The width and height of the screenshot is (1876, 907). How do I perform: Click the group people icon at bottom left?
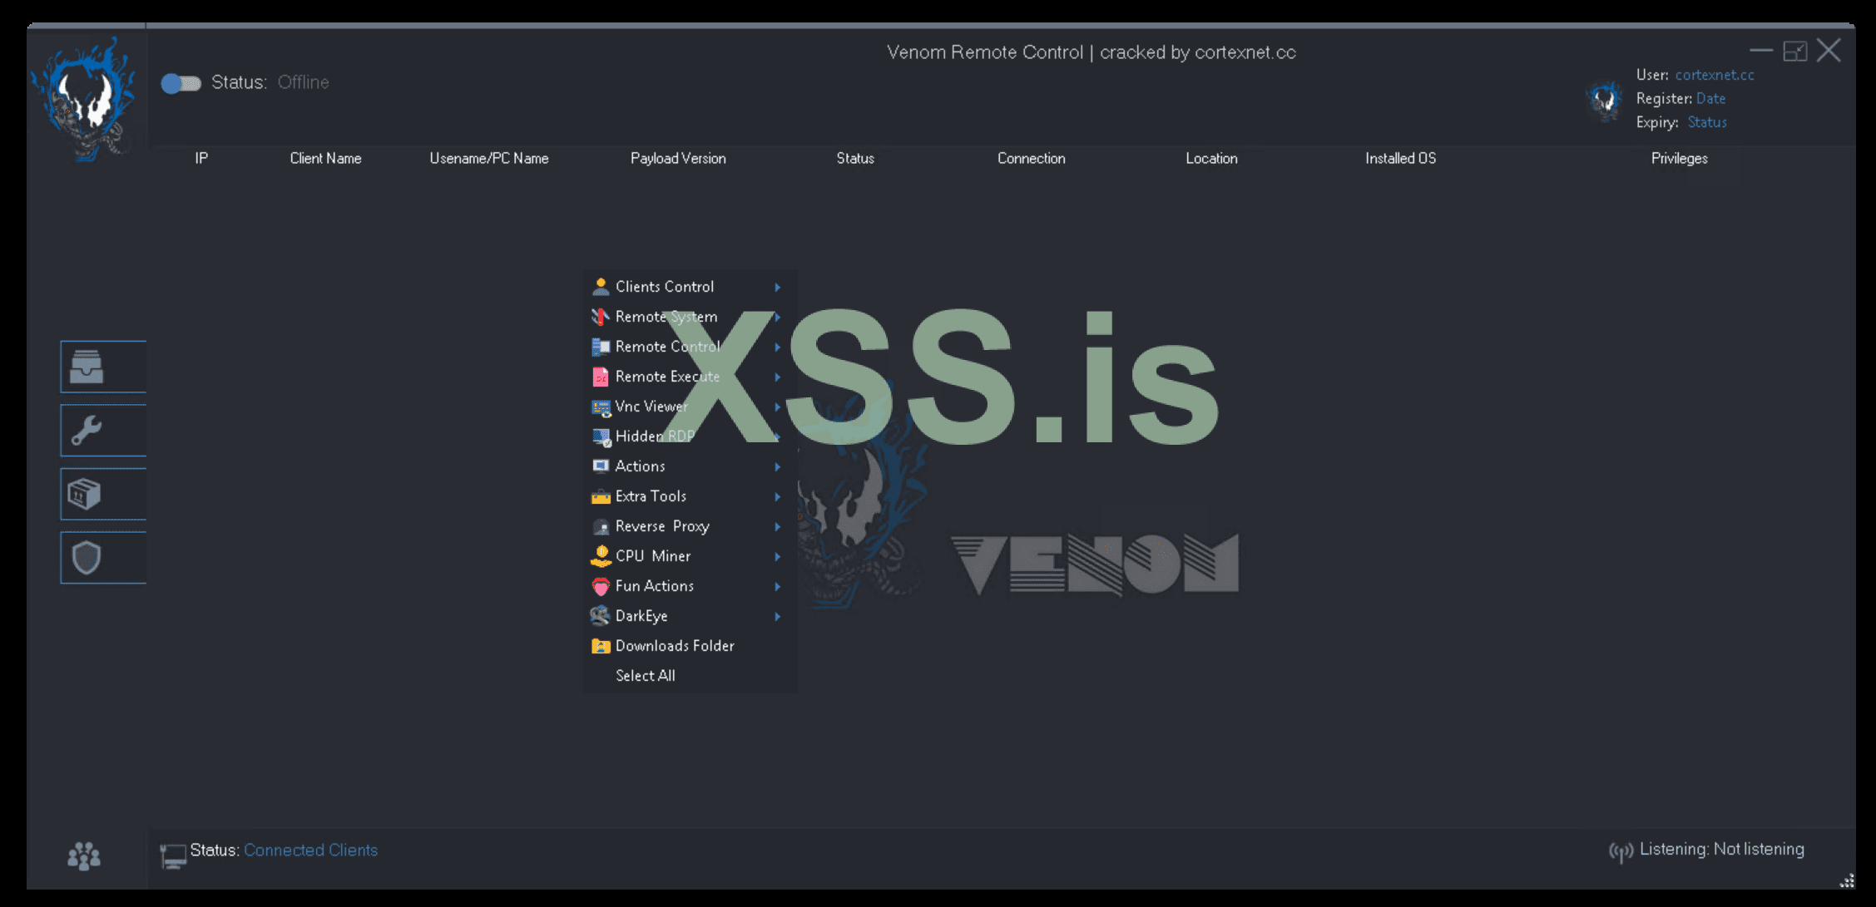tap(84, 855)
